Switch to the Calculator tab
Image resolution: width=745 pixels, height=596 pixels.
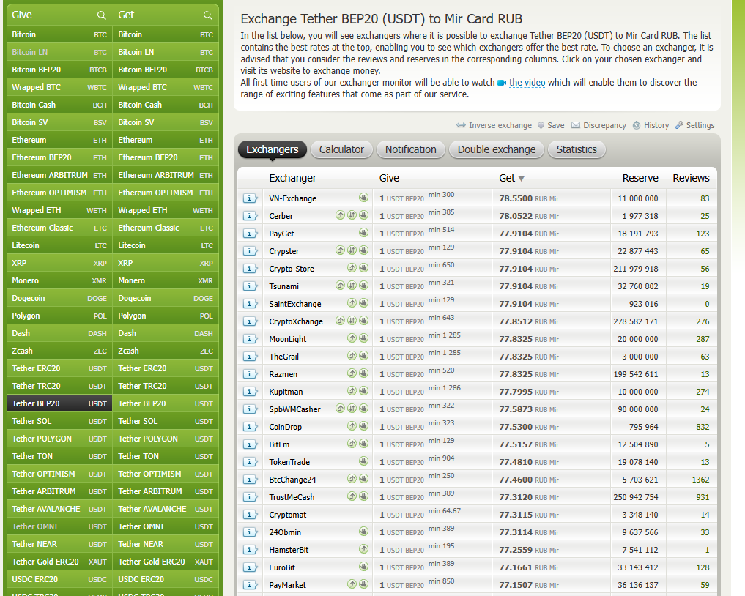[x=341, y=149]
